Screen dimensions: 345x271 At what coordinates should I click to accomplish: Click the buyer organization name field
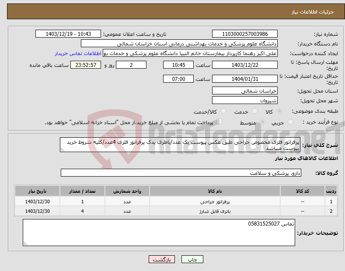pyautogui.click(x=179, y=44)
